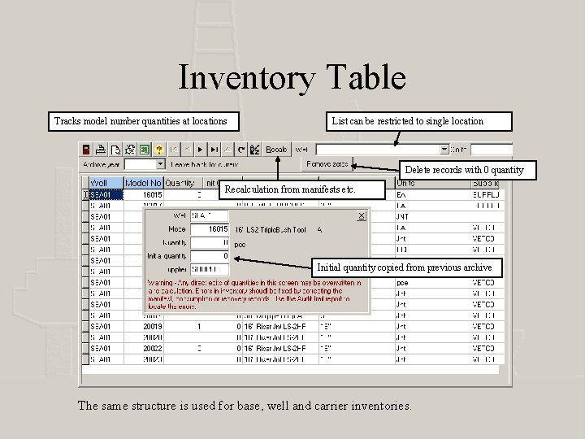Image resolution: width=585 pixels, height=439 pixels.
Task: Click the settings gear toolbar icon
Action: click(x=130, y=150)
